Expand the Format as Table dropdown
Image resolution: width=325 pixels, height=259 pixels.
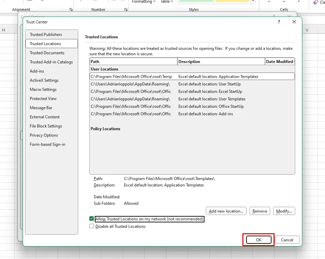tap(167, 2)
